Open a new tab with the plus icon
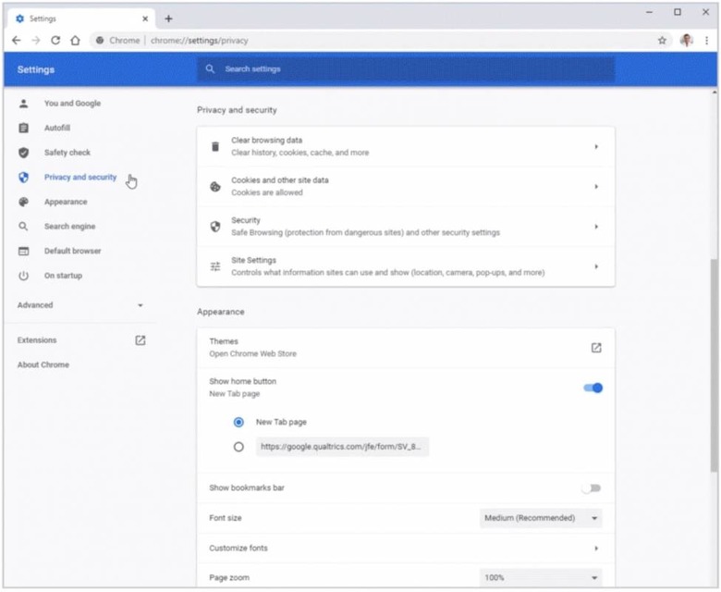Screen dimensions: 721x592 (x=168, y=18)
